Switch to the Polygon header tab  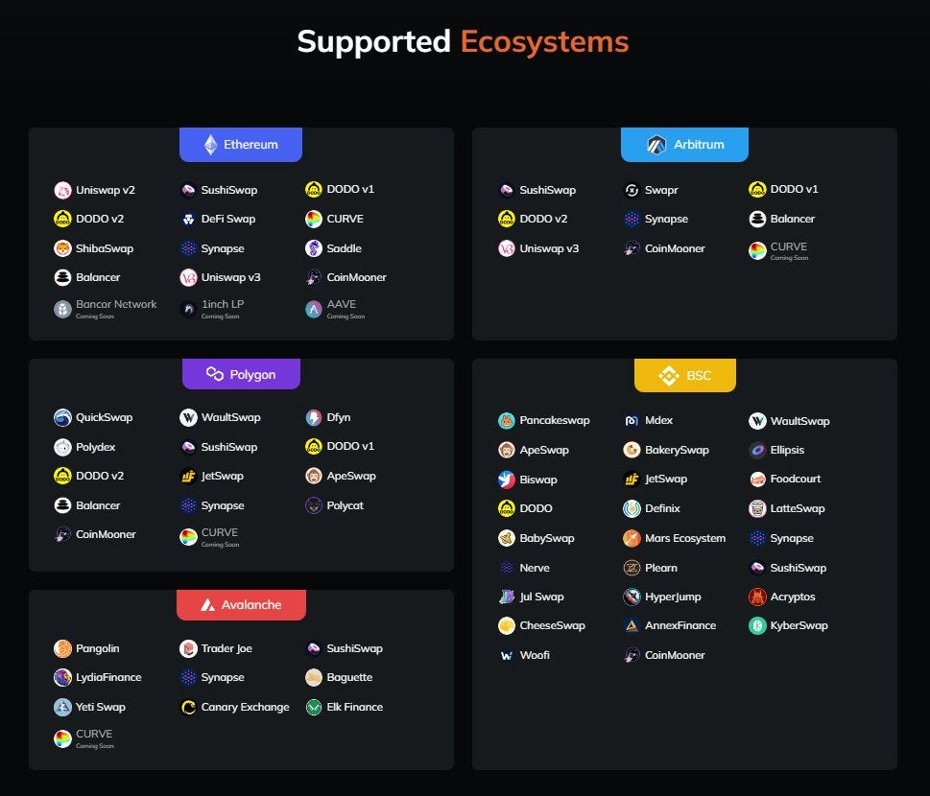click(x=241, y=374)
